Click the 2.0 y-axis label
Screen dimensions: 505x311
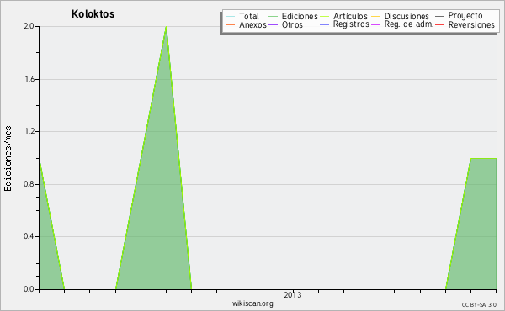(x=29, y=26)
